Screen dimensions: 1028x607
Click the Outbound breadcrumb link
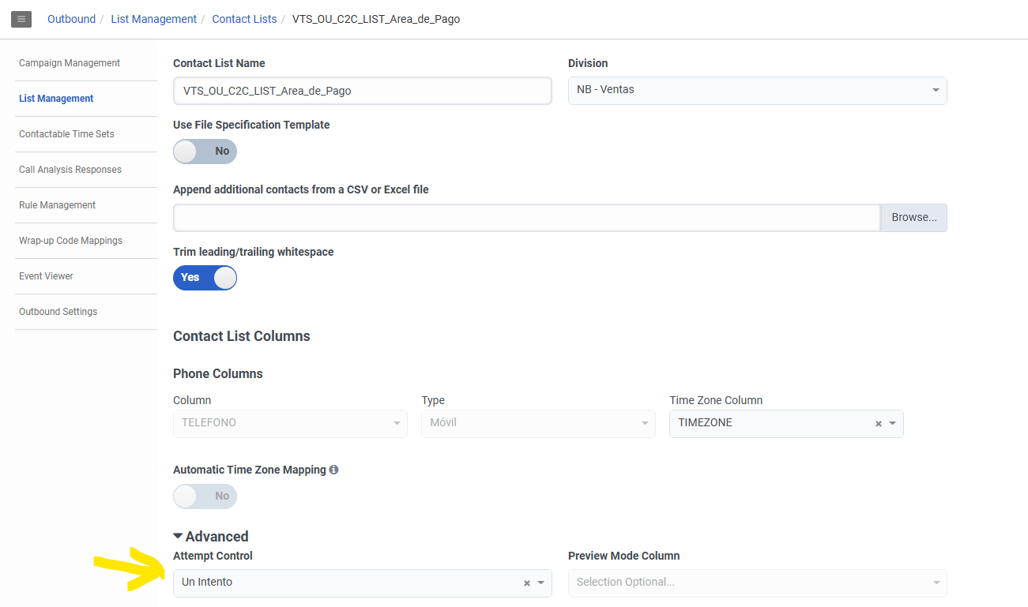[71, 19]
